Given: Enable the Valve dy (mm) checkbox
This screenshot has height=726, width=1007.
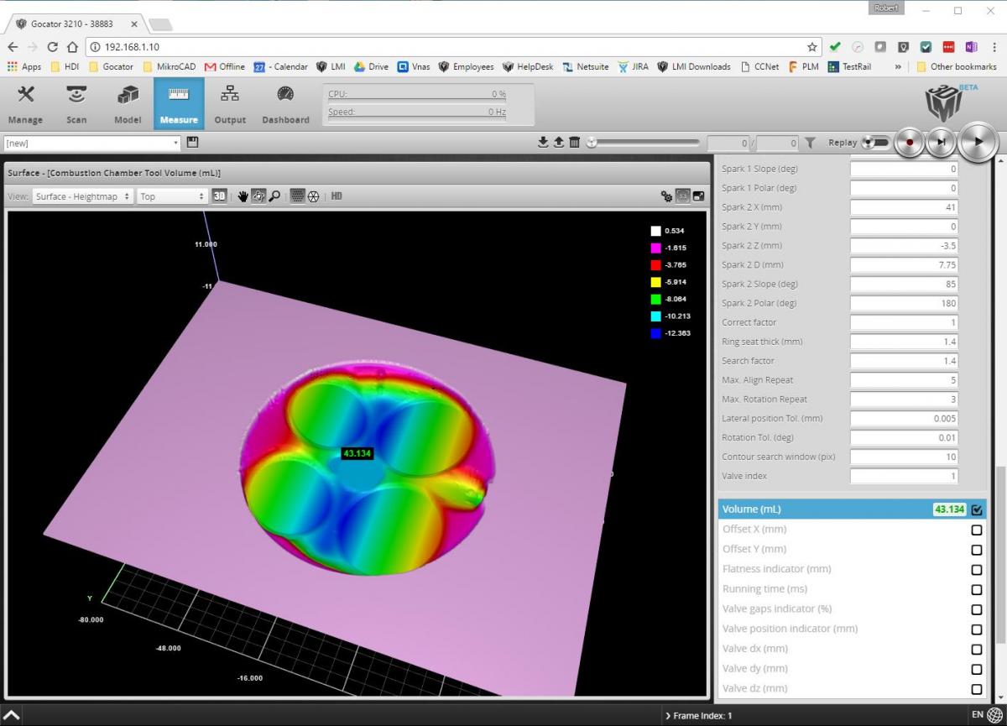Looking at the screenshot, I should (977, 669).
